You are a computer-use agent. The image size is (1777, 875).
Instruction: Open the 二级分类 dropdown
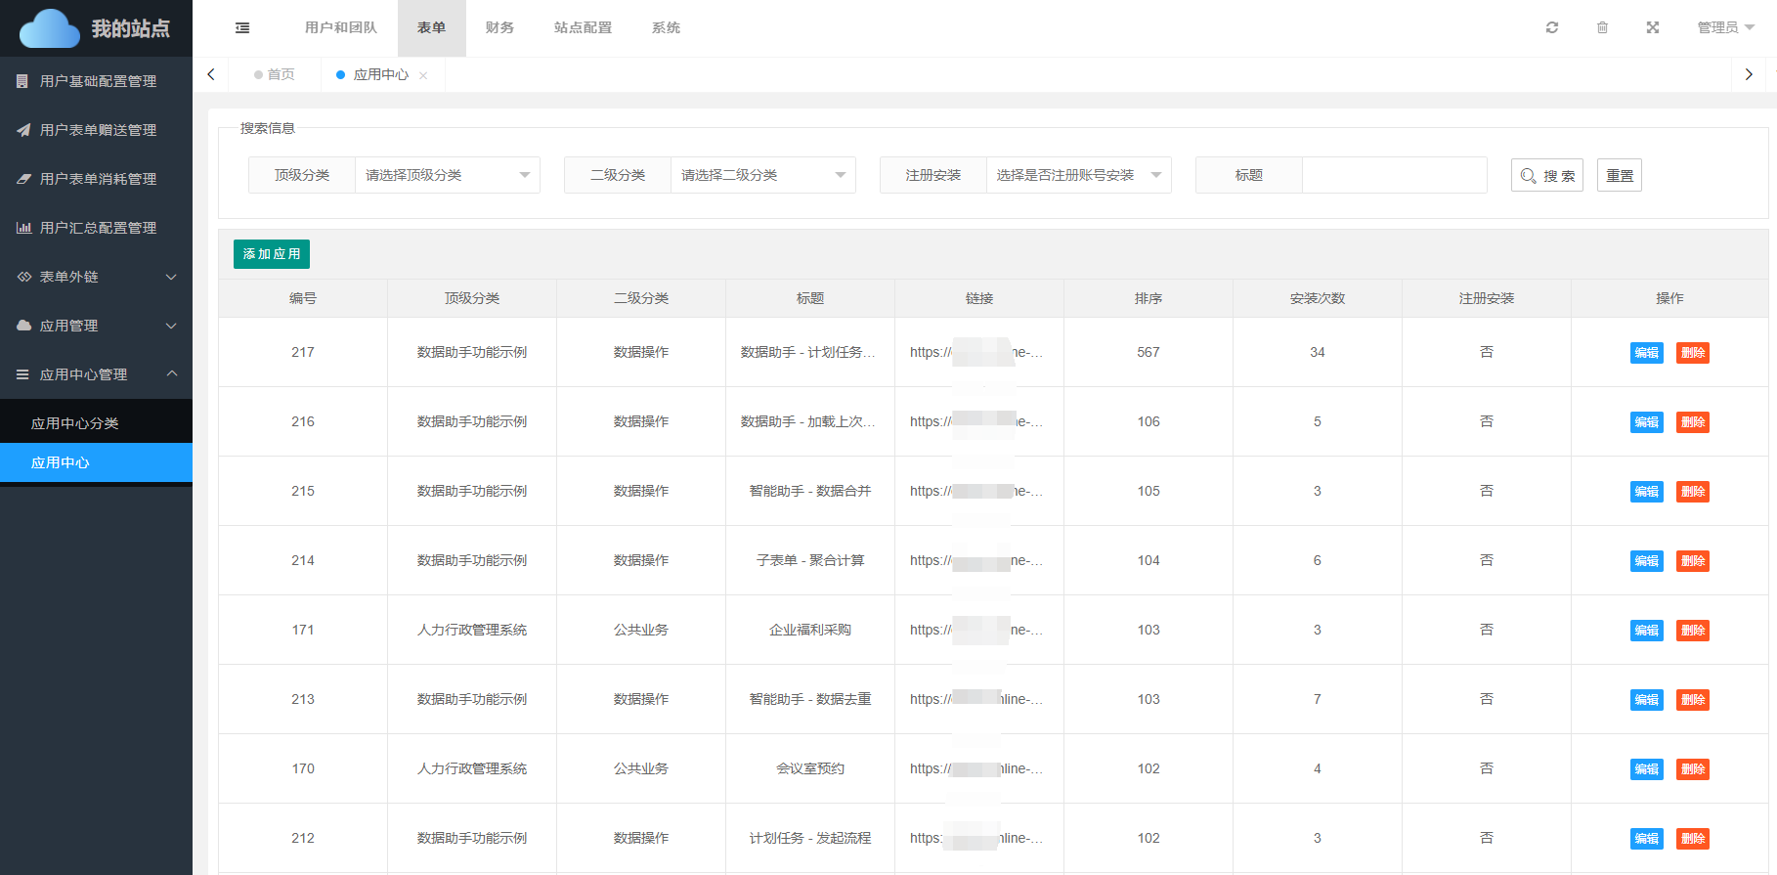click(x=762, y=175)
